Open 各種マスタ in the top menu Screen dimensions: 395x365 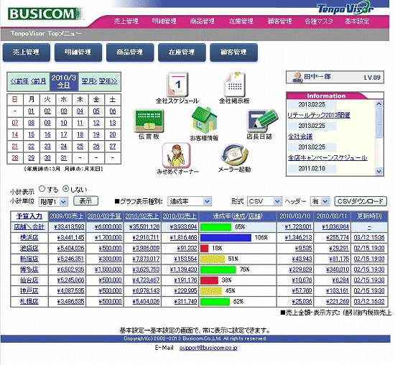(319, 21)
